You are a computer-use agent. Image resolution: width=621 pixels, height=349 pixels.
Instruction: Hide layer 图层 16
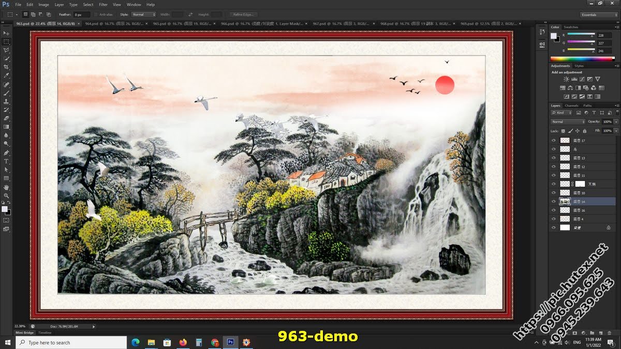(x=554, y=210)
